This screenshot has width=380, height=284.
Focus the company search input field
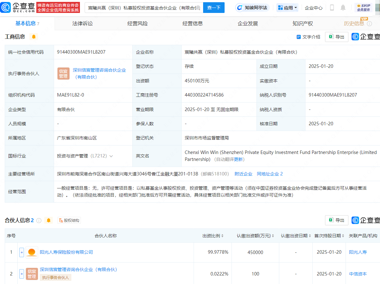144,8
